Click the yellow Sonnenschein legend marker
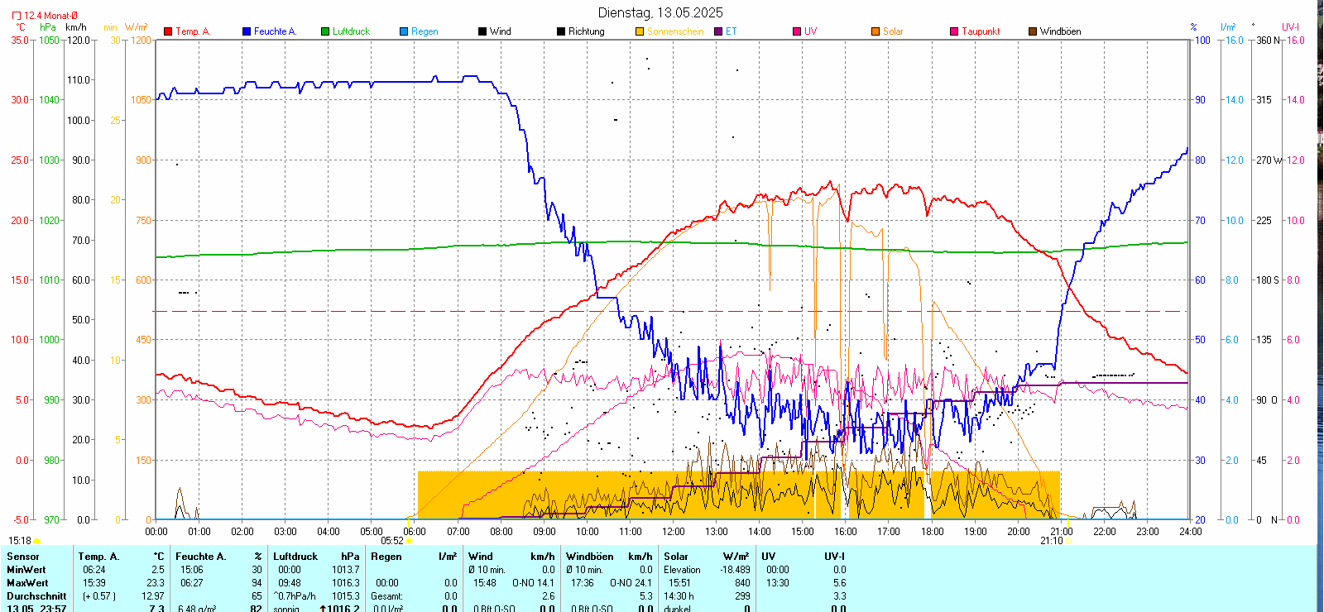1324x612 pixels. point(640,31)
